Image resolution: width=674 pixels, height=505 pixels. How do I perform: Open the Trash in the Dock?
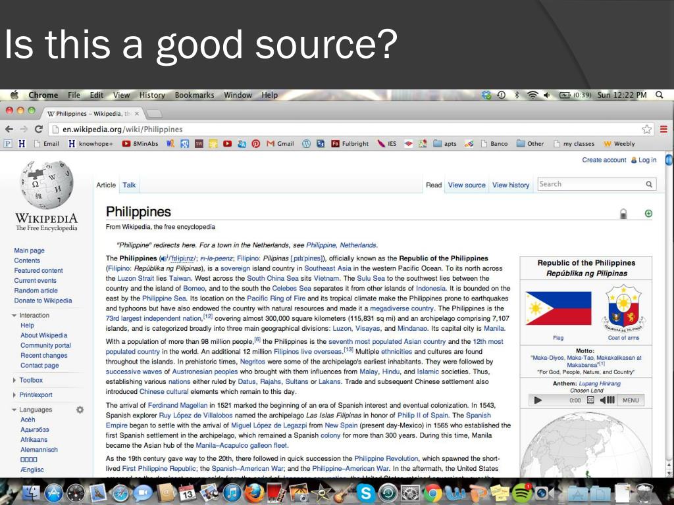coord(644,493)
